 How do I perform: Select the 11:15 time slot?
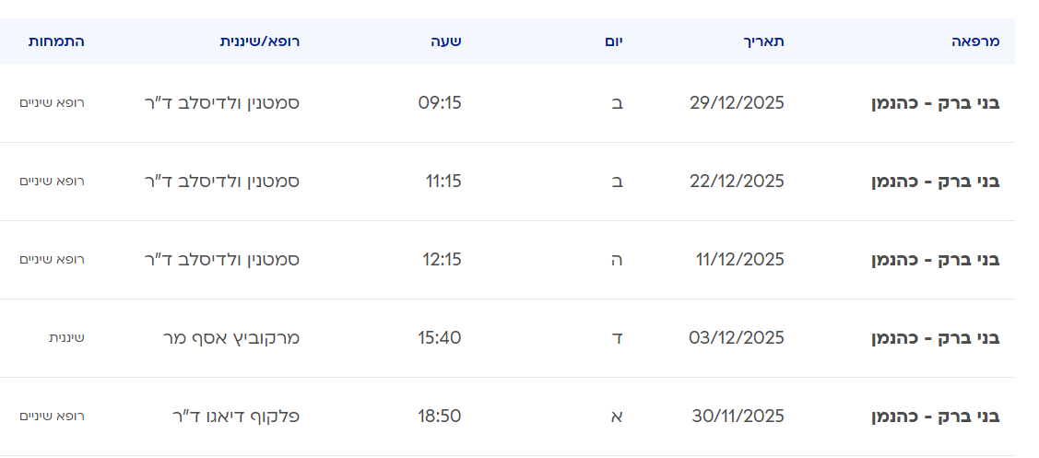click(443, 181)
